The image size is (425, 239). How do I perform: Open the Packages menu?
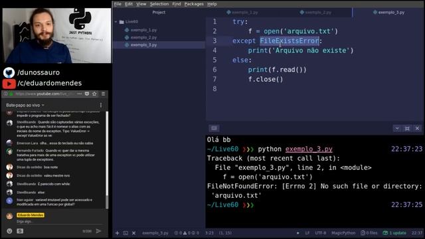point(194,4)
